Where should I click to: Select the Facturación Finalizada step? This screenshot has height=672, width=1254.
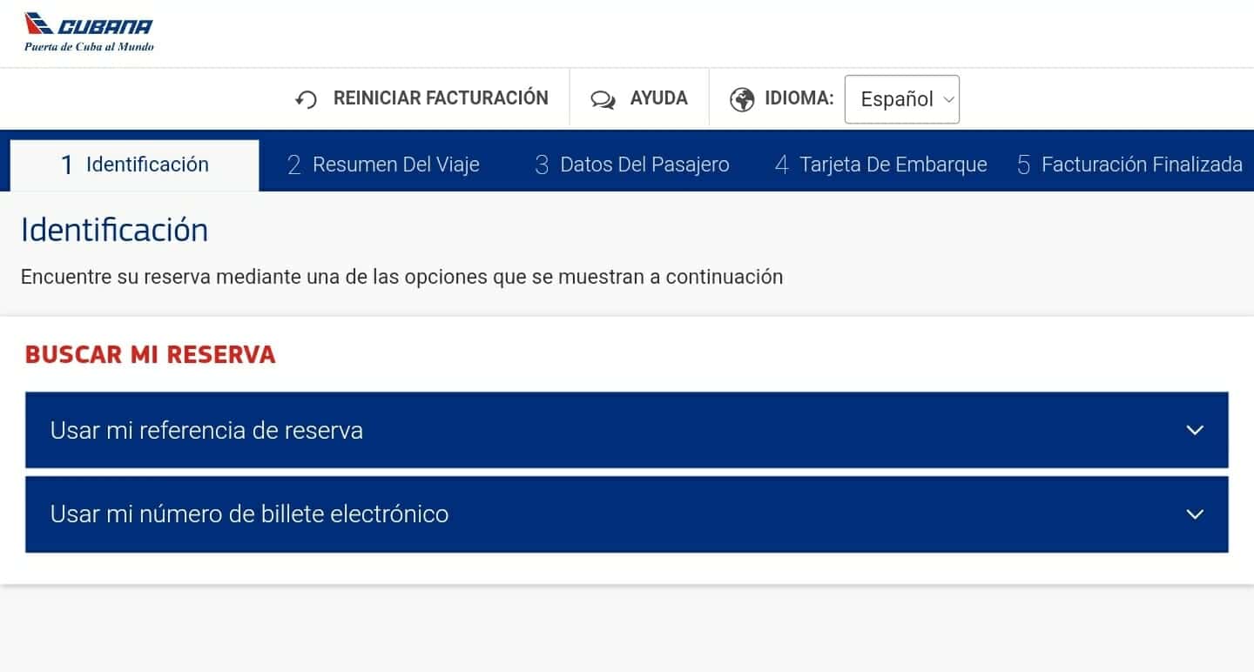[x=1129, y=165]
